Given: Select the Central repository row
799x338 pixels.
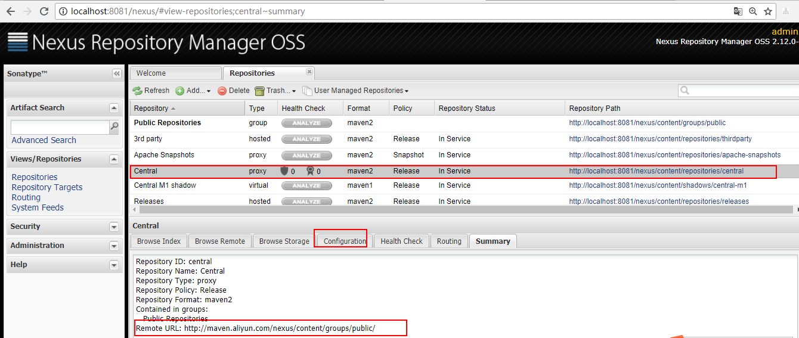Looking at the screenshot, I should (464, 171).
